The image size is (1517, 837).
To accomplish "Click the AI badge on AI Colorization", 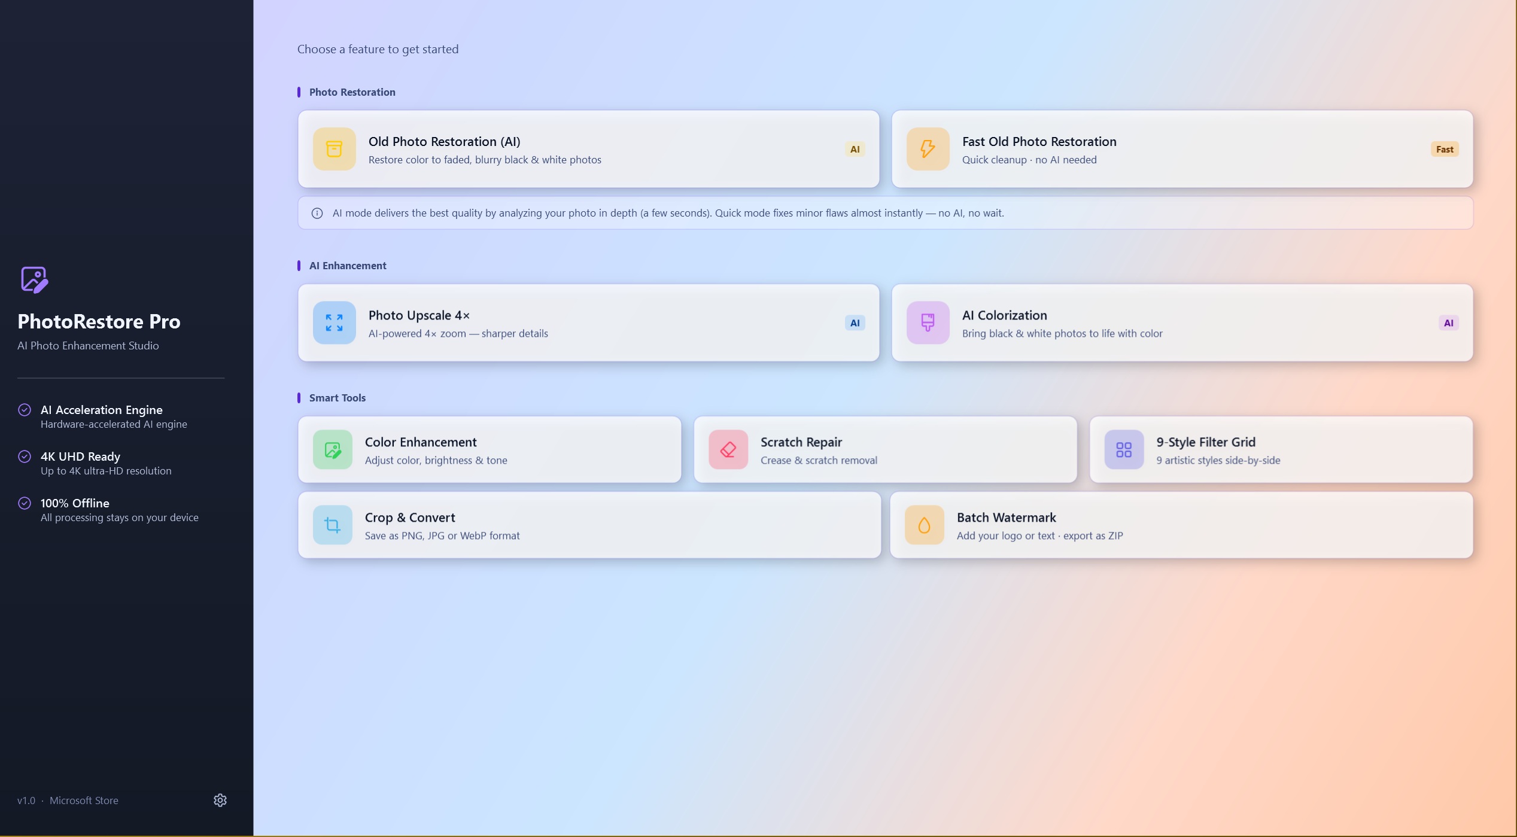I will (1449, 322).
